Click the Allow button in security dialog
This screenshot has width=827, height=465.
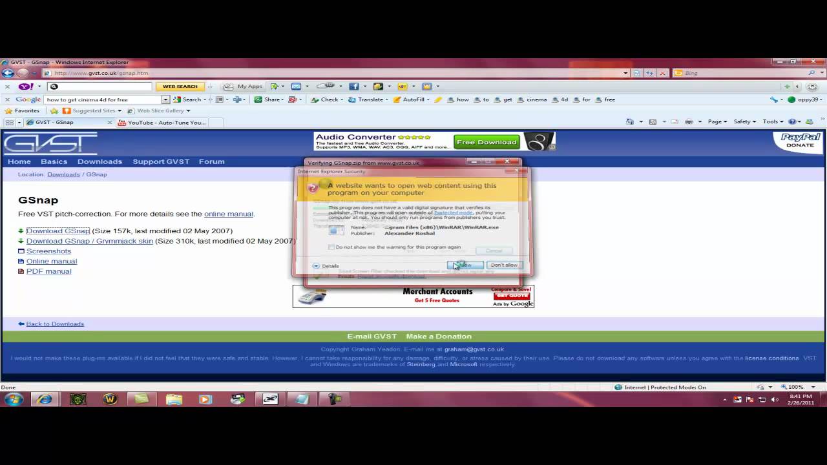click(465, 265)
